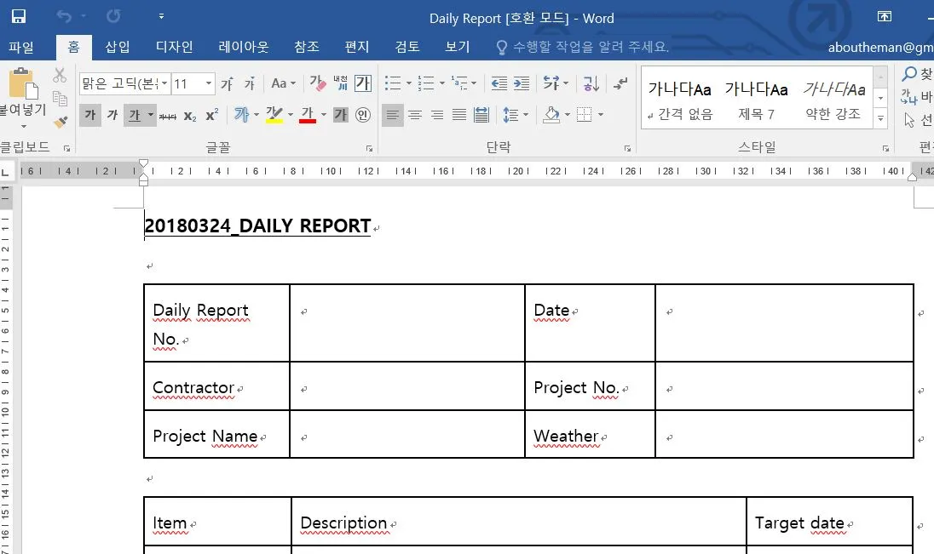Open the 글꼴 dialog launcher

(x=369, y=149)
